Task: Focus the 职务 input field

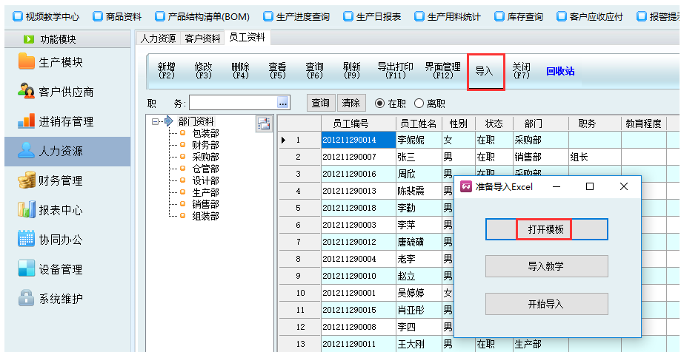Action: [x=233, y=104]
